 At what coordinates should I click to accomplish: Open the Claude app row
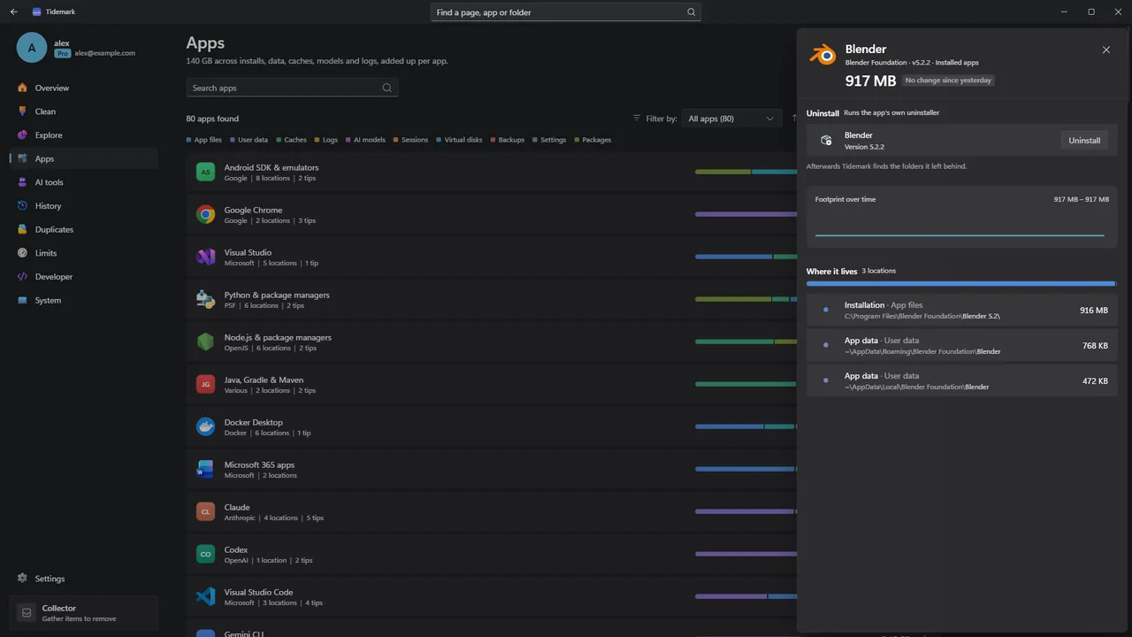[x=491, y=511]
